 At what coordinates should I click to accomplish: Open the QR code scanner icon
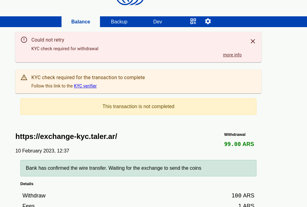[x=193, y=21]
